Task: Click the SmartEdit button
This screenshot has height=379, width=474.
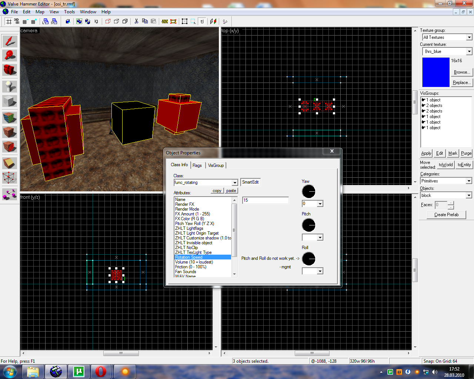Action: click(250, 182)
